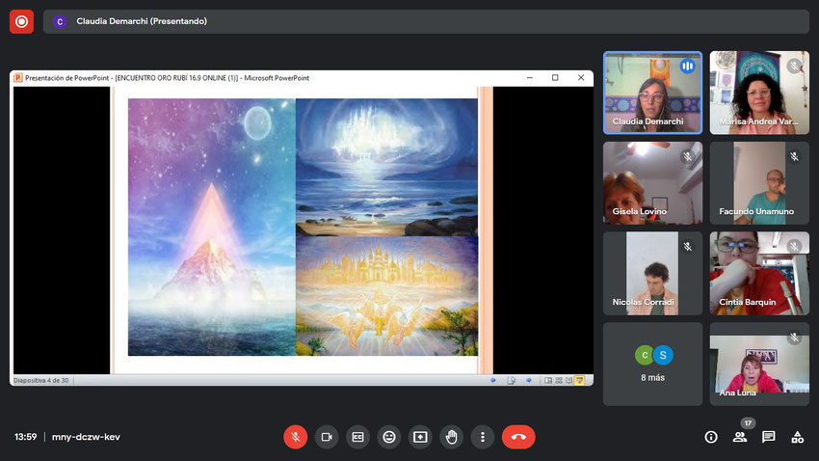Select Nicolas Corradi video tile
Image resolution: width=819 pixels, height=461 pixels.
pos(652,273)
